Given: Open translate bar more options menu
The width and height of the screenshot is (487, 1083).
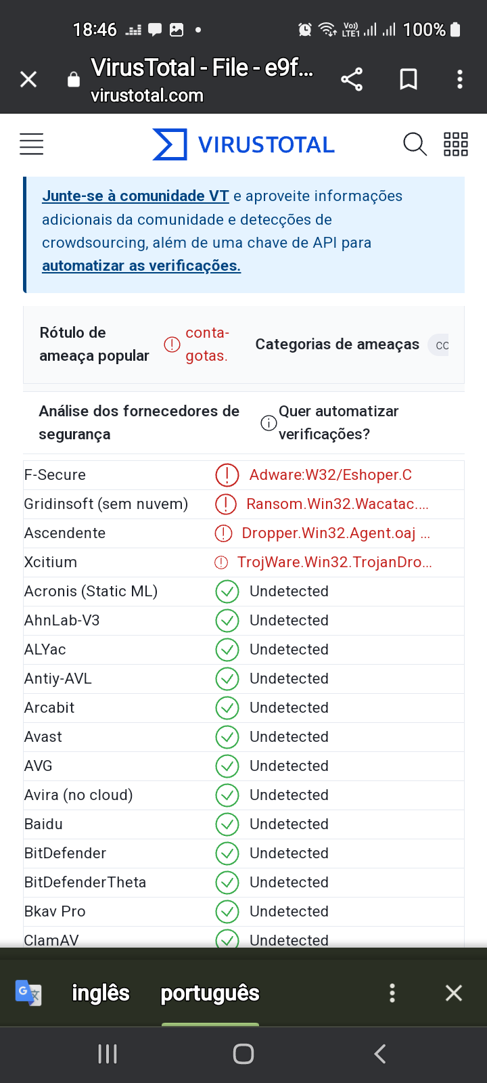Looking at the screenshot, I should click(392, 993).
